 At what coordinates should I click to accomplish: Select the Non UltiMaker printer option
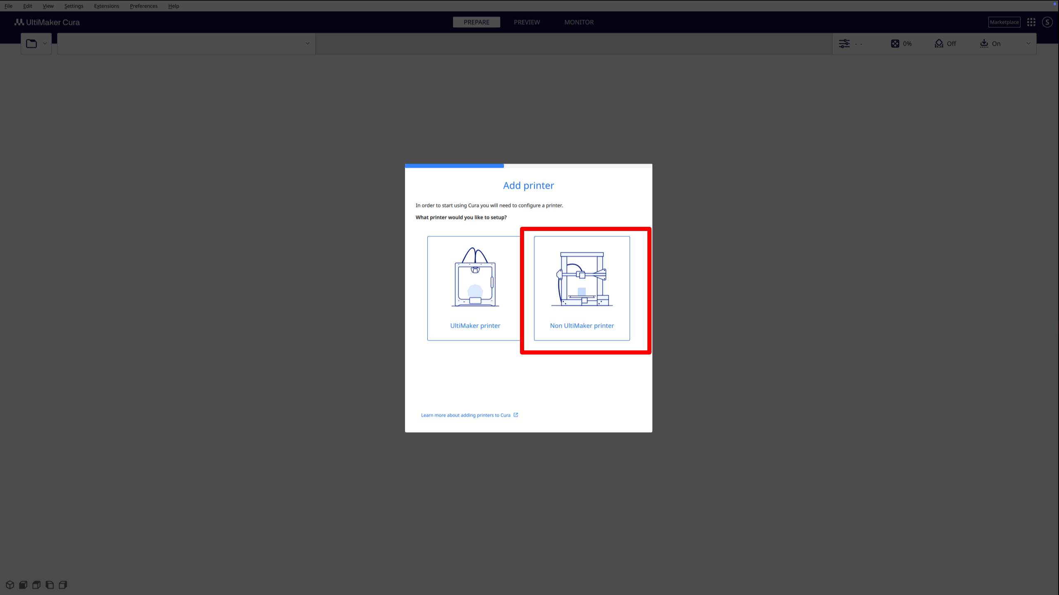pyautogui.click(x=582, y=288)
